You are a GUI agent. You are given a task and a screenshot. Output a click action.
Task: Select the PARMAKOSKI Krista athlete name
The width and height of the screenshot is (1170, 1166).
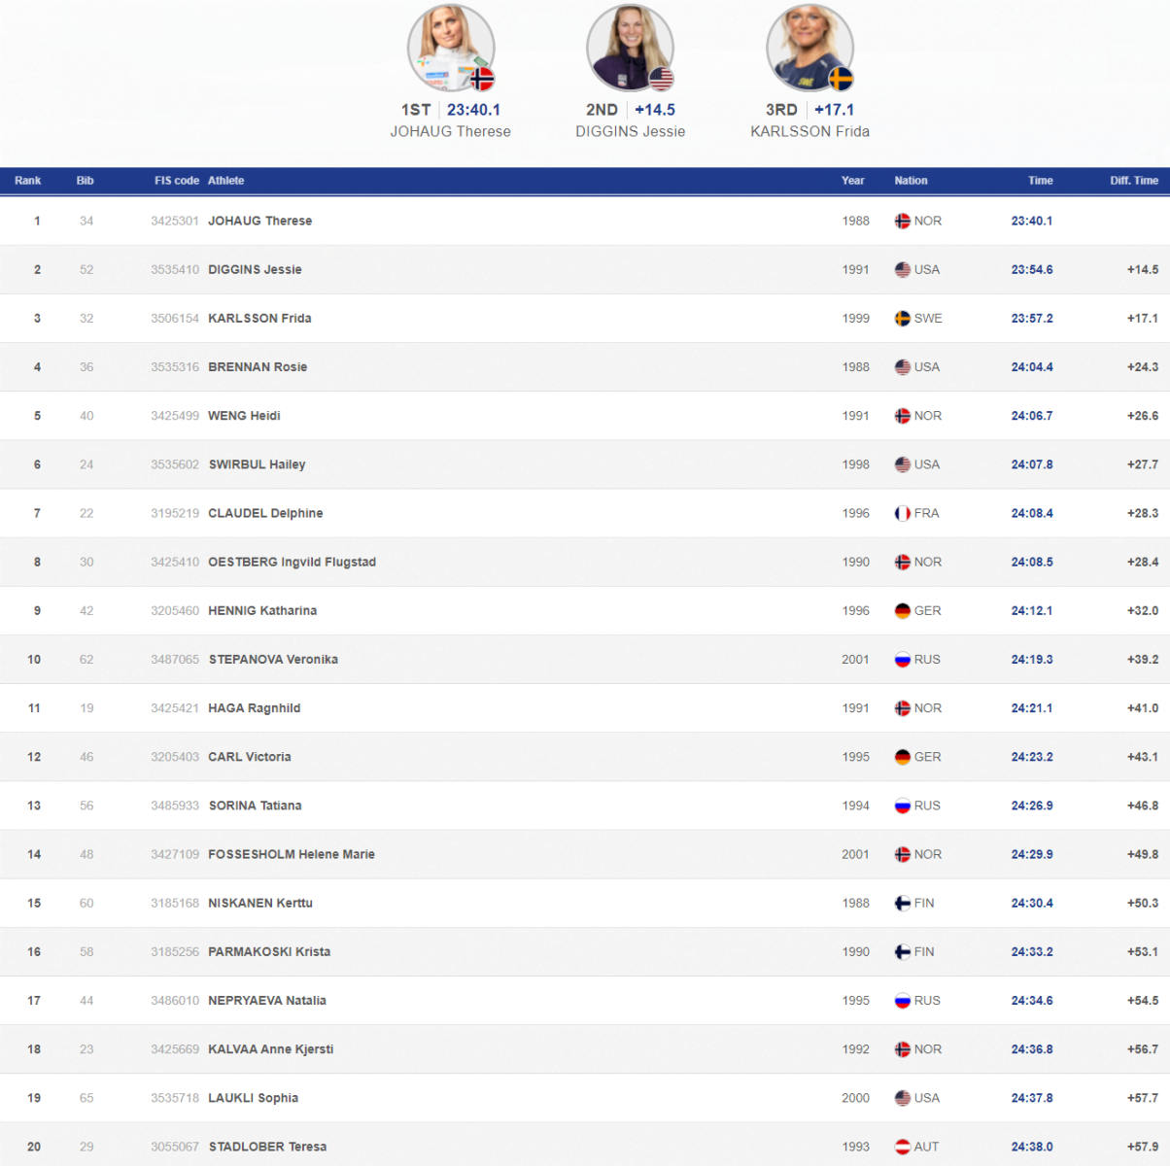coord(269,952)
